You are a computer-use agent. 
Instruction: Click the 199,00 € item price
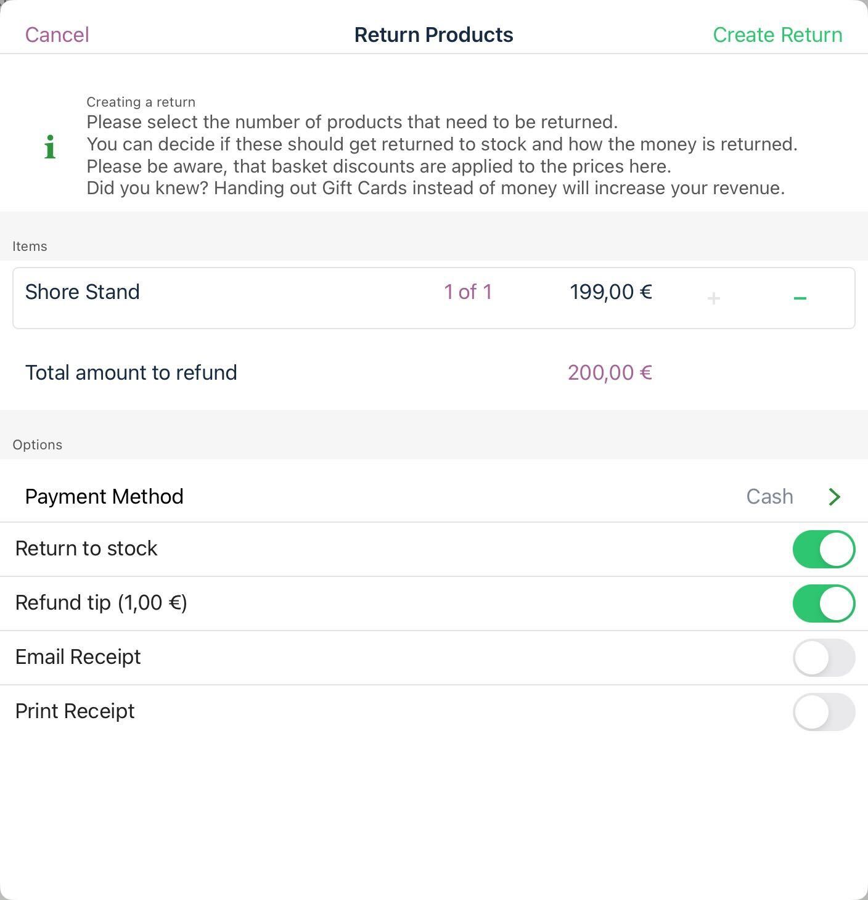pos(611,292)
